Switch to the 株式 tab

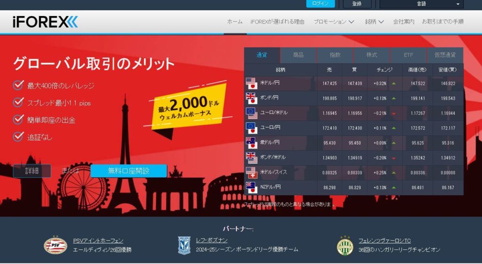tap(372, 56)
